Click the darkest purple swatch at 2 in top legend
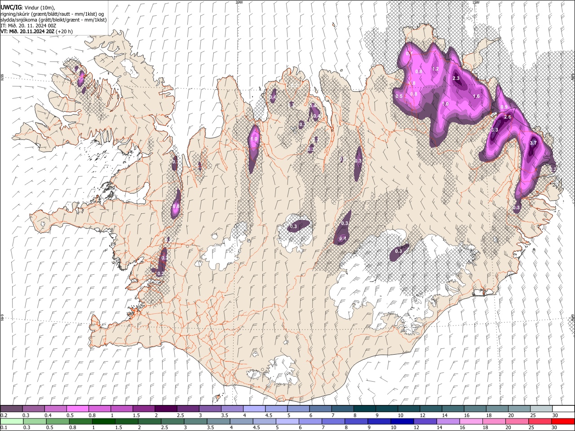The height and width of the screenshot is (431, 575). (x=166, y=409)
